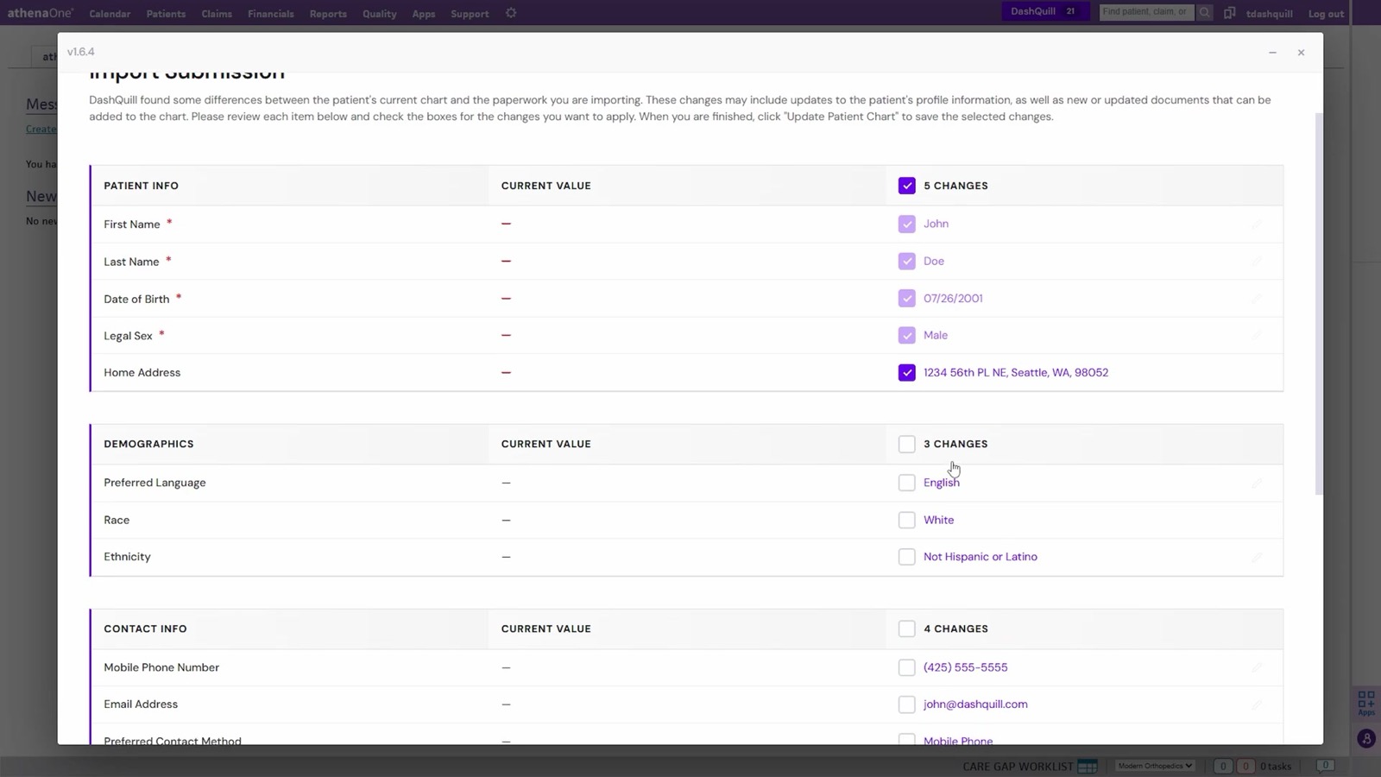Open the Support menu
The image size is (1381, 777).
(x=470, y=14)
